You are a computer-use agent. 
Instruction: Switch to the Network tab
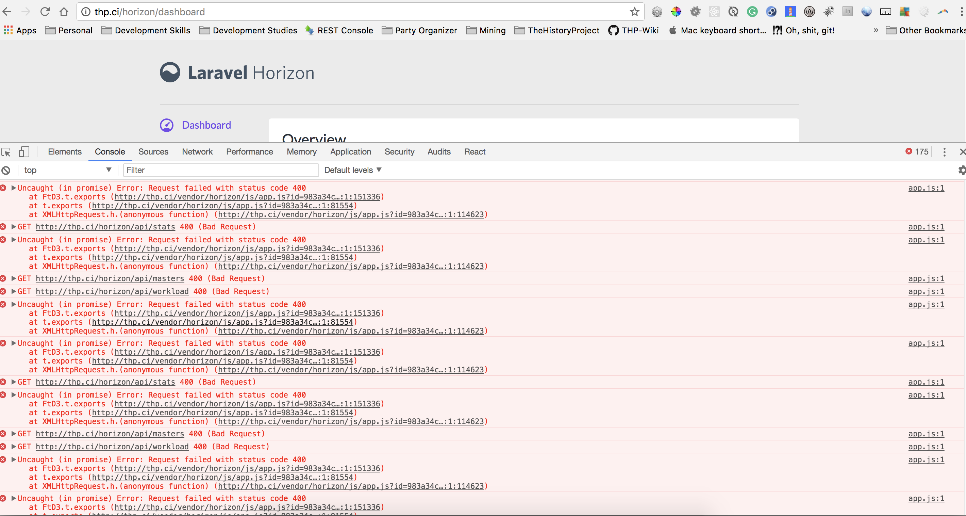(x=197, y=152)
